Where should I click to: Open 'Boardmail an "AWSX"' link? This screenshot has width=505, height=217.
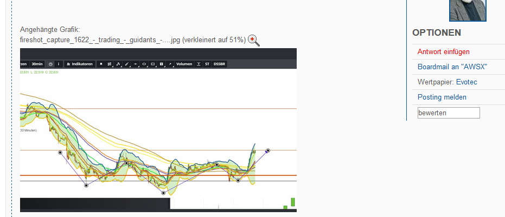click(452, 67)
